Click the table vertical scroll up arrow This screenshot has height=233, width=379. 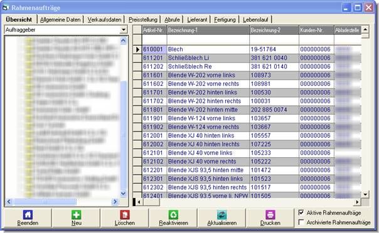coord(365,29)
